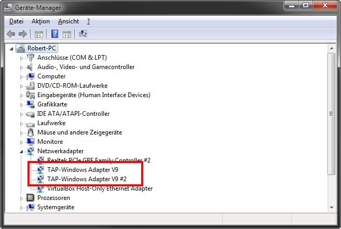The width and height of the screenshot is (341, 229).
Task: Click the Laufwerke disk icon
Action: coord(31,124)
